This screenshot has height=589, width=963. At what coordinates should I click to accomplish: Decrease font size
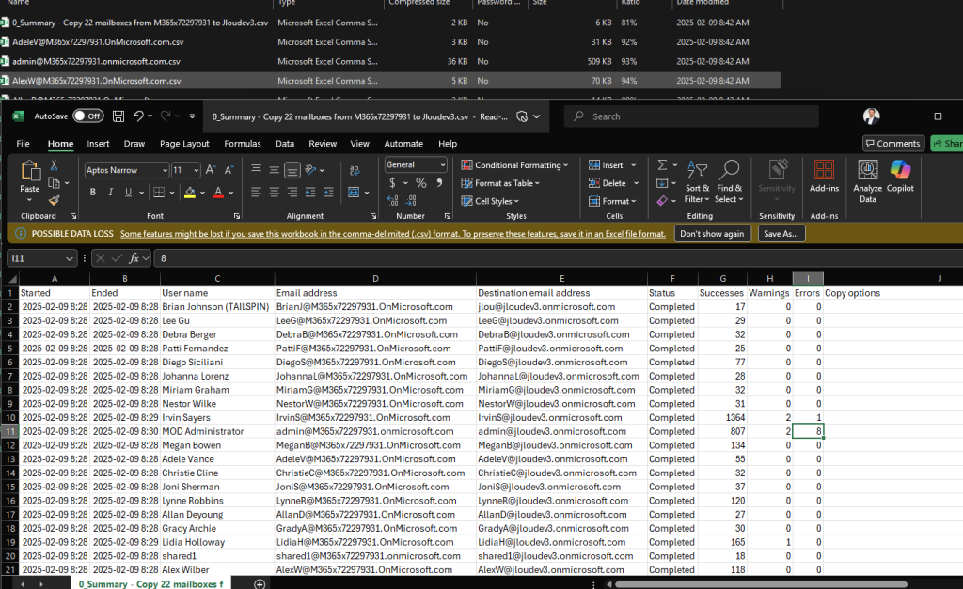pyautogui.click(x=229, y=170)
